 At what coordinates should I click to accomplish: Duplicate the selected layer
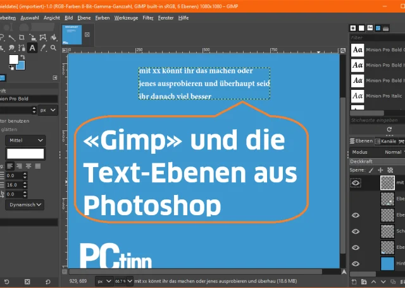tap(393, 282)
